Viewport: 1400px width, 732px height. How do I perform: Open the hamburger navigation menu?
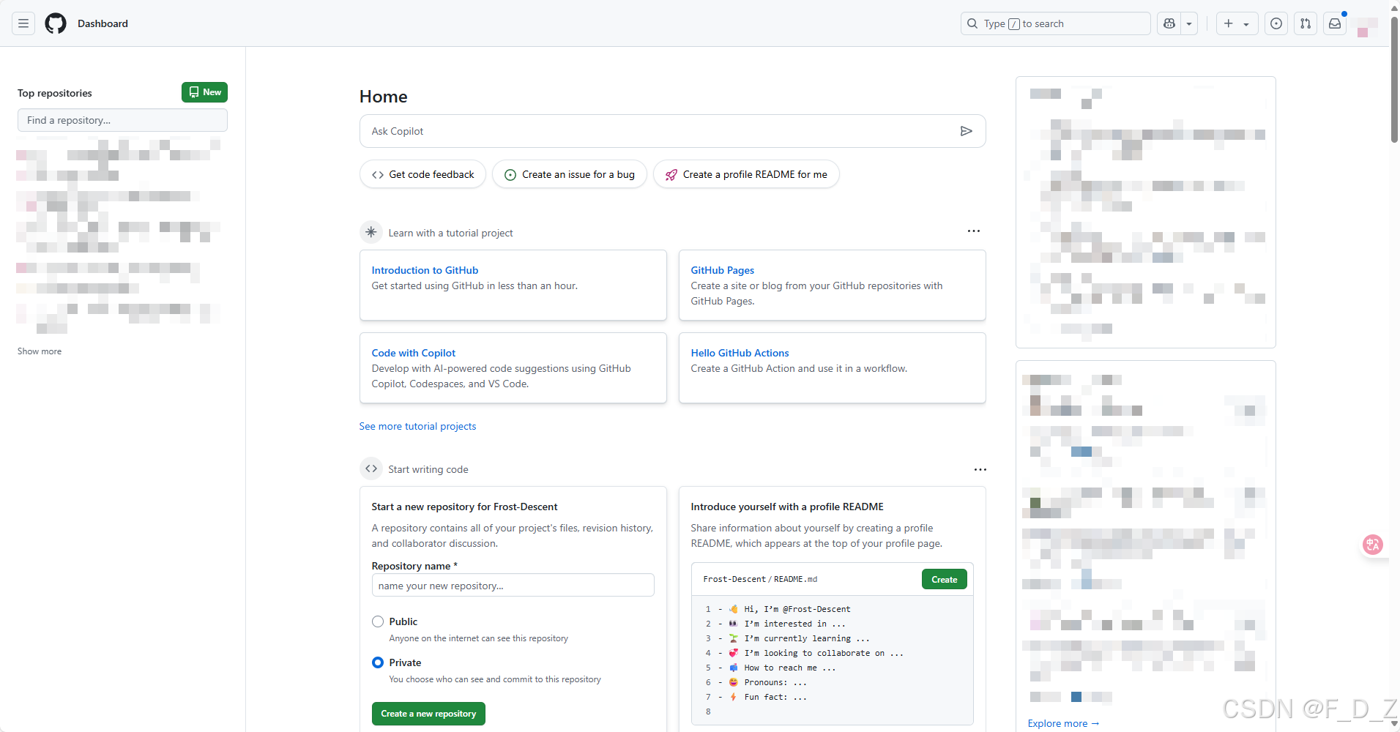[x=23, y=23]
